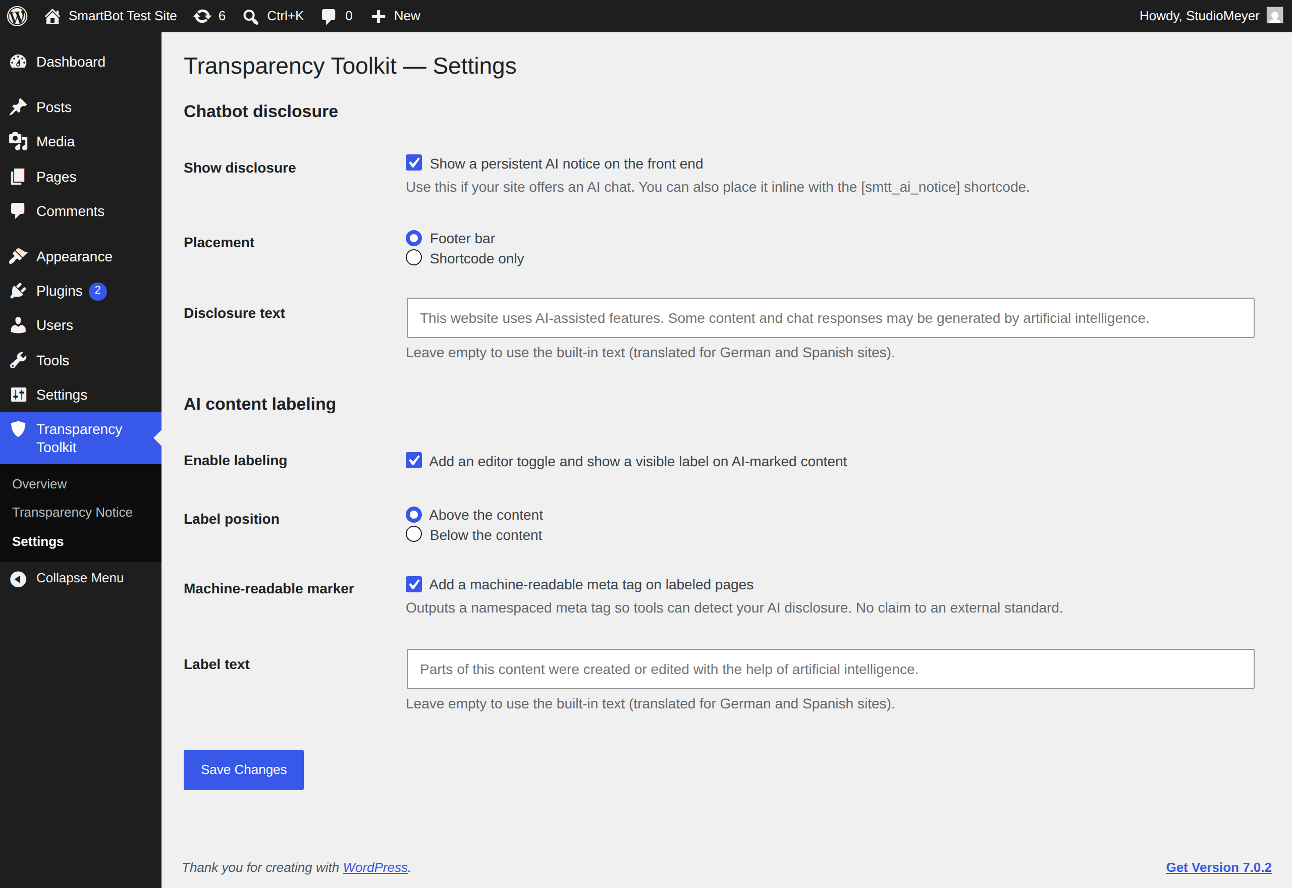Click the Show disclosure field label
The width and height of the screenshot is (1292, 888).
240,168
